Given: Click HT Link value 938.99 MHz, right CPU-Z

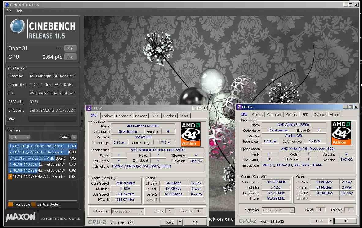Looking at the screenshot, I should click(276, 198).
